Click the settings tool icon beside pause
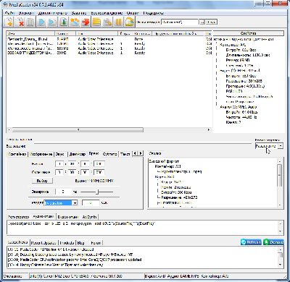 (x=107, y=22)
